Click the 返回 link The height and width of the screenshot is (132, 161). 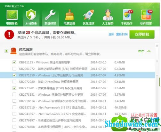click(111, 34)
